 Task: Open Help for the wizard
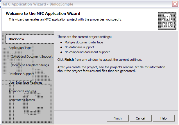click(x=164, y=118)
